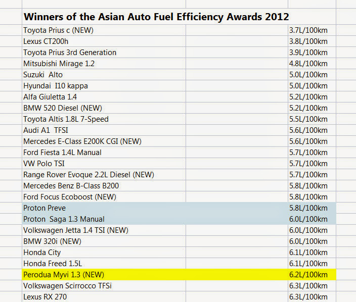The width and height of the screenshot is (356, 302).
Task: Click the 'Toyota Prius c (NEW)' cell
Action: pos(104,30)
